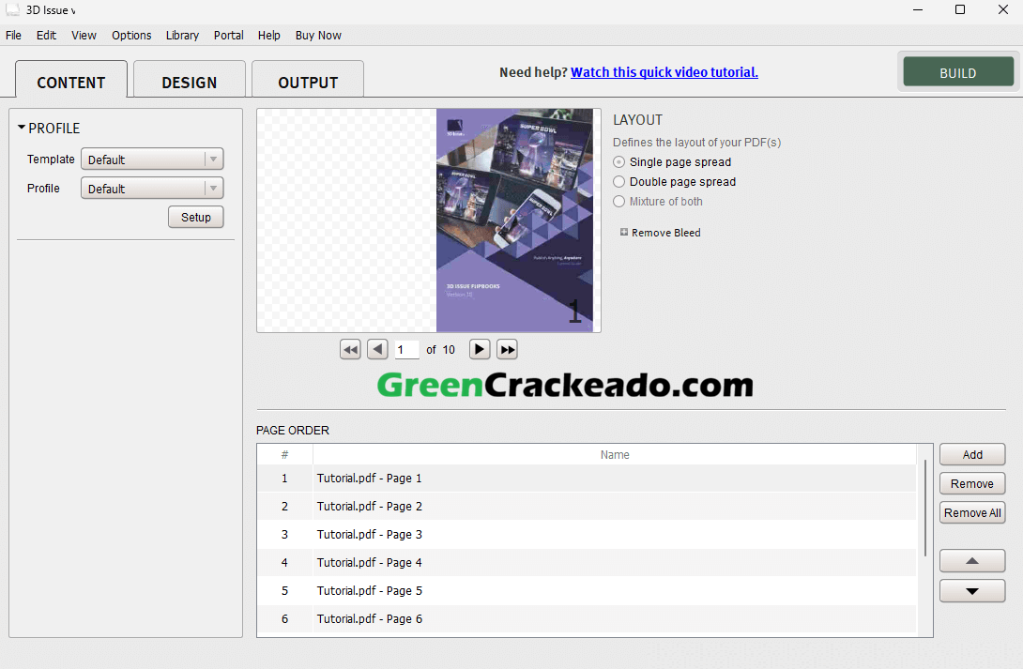Click the page number input field
The height and width of the screenshot is (669, 1023).
407,349
